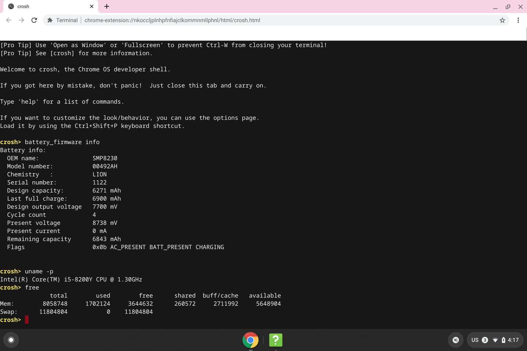Click the terminal cursor at the crosh prompt
Screen dimensions: 527x351
pos(27,320)
